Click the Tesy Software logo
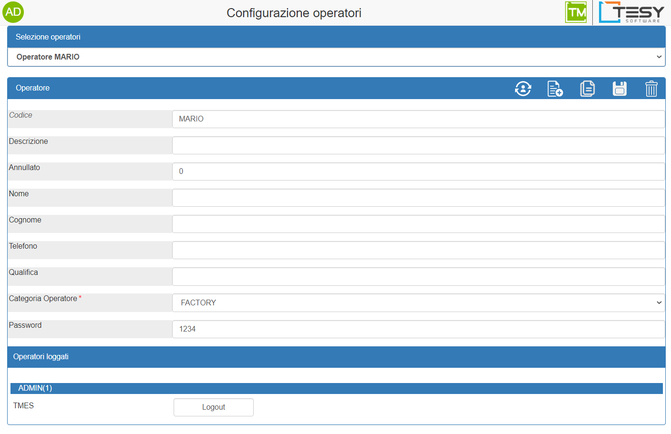This screenshot has width=671, height=434. 631,12
